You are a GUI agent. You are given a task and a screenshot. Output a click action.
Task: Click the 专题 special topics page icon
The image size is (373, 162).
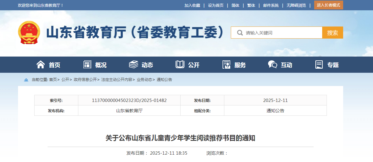(319, 65)
